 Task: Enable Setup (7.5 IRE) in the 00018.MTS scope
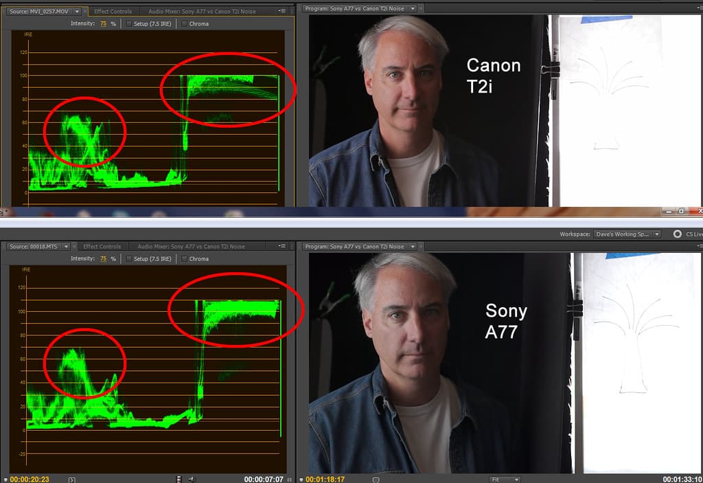[x=129, y=259]
